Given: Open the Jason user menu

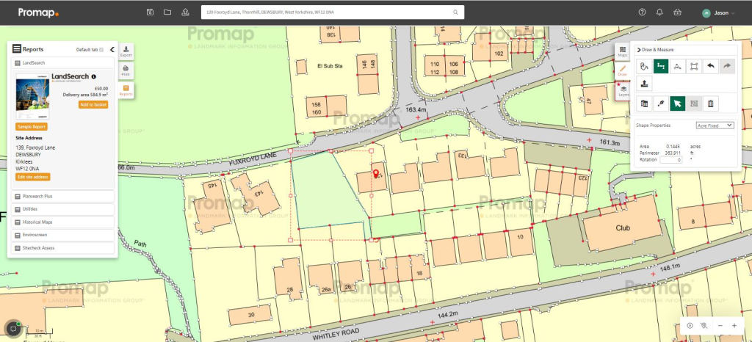Looking at the screenshot, I should click(718, 13).
